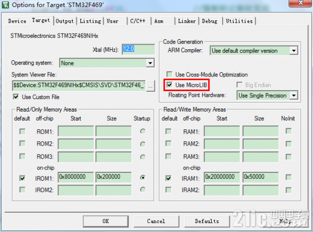Check the ROM3 default checkbox
The width and height of the screenshot is (313, 232).
click(22, 157)
